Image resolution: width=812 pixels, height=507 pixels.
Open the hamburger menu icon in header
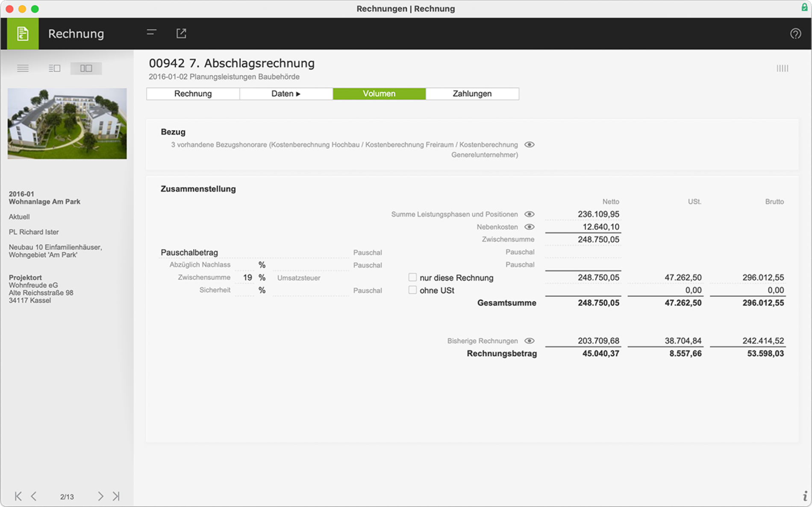[x=151, y=33]
